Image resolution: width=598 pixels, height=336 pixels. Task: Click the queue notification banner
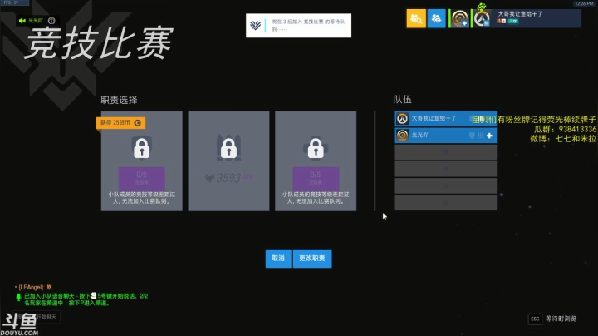tap(299, 26)
